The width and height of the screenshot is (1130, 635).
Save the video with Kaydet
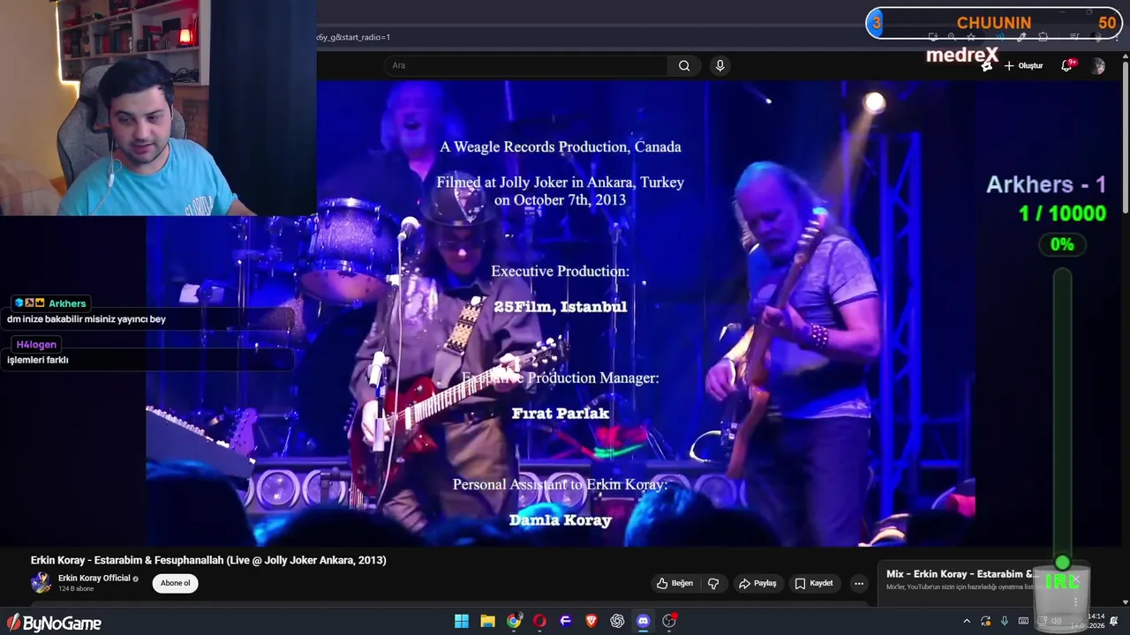[814, 583]
